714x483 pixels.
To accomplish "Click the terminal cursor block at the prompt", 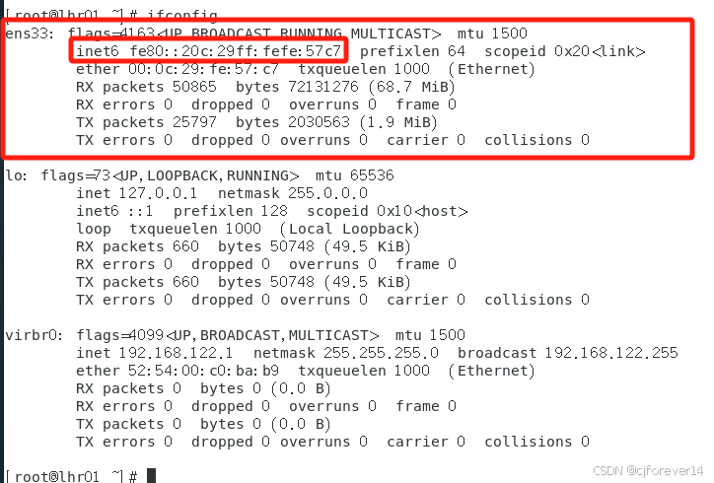I will pyautogui.click(x=151, y=476).
